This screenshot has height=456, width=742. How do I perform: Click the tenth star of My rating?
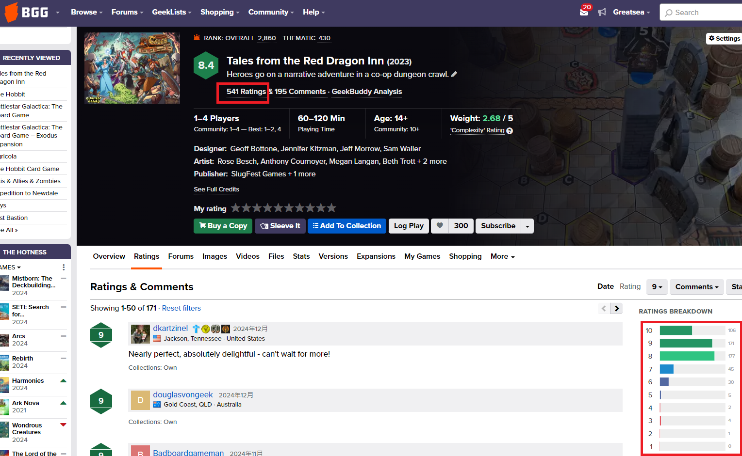point(331,208)
